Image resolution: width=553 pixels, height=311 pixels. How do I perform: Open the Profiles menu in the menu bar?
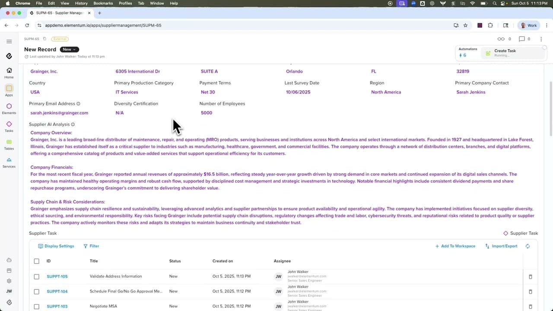[125, 3]
